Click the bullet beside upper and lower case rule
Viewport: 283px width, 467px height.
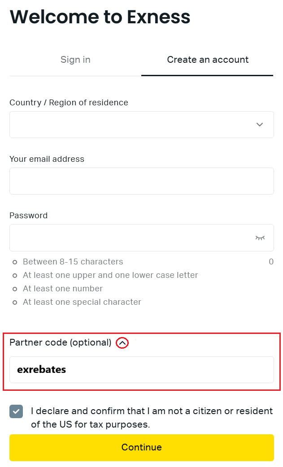[x=15, y=275]
